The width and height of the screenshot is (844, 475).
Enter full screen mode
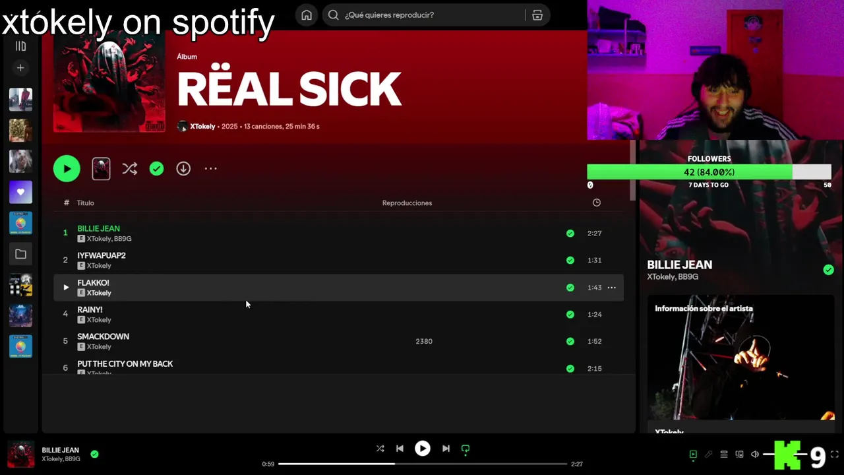pos(834,454)
